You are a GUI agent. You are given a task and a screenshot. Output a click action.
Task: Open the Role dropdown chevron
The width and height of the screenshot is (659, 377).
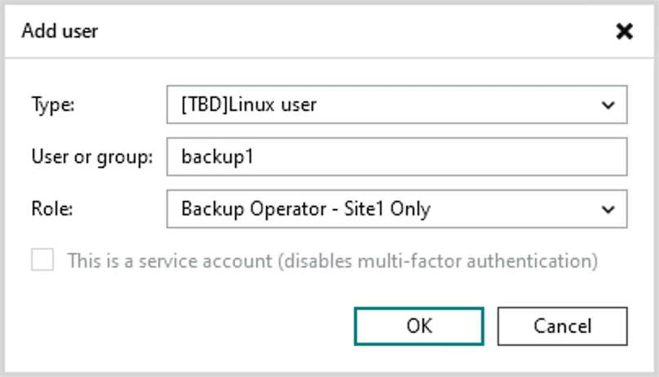pos(608,209)
